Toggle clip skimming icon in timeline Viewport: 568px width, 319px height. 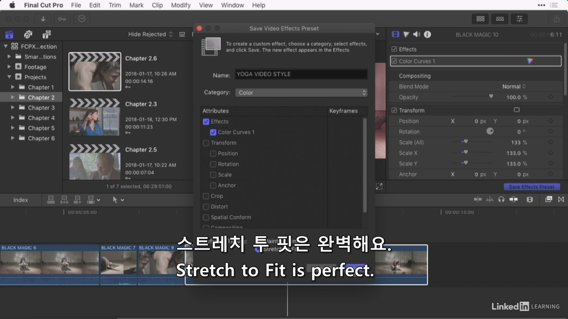478,199
